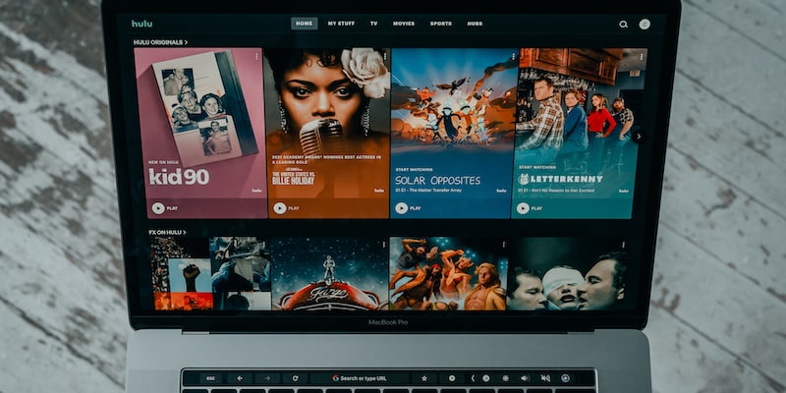Select the kid 90 title card
The width and height of the screenshot is (786, 393).
pyautogui.click(x=201, y=133)
